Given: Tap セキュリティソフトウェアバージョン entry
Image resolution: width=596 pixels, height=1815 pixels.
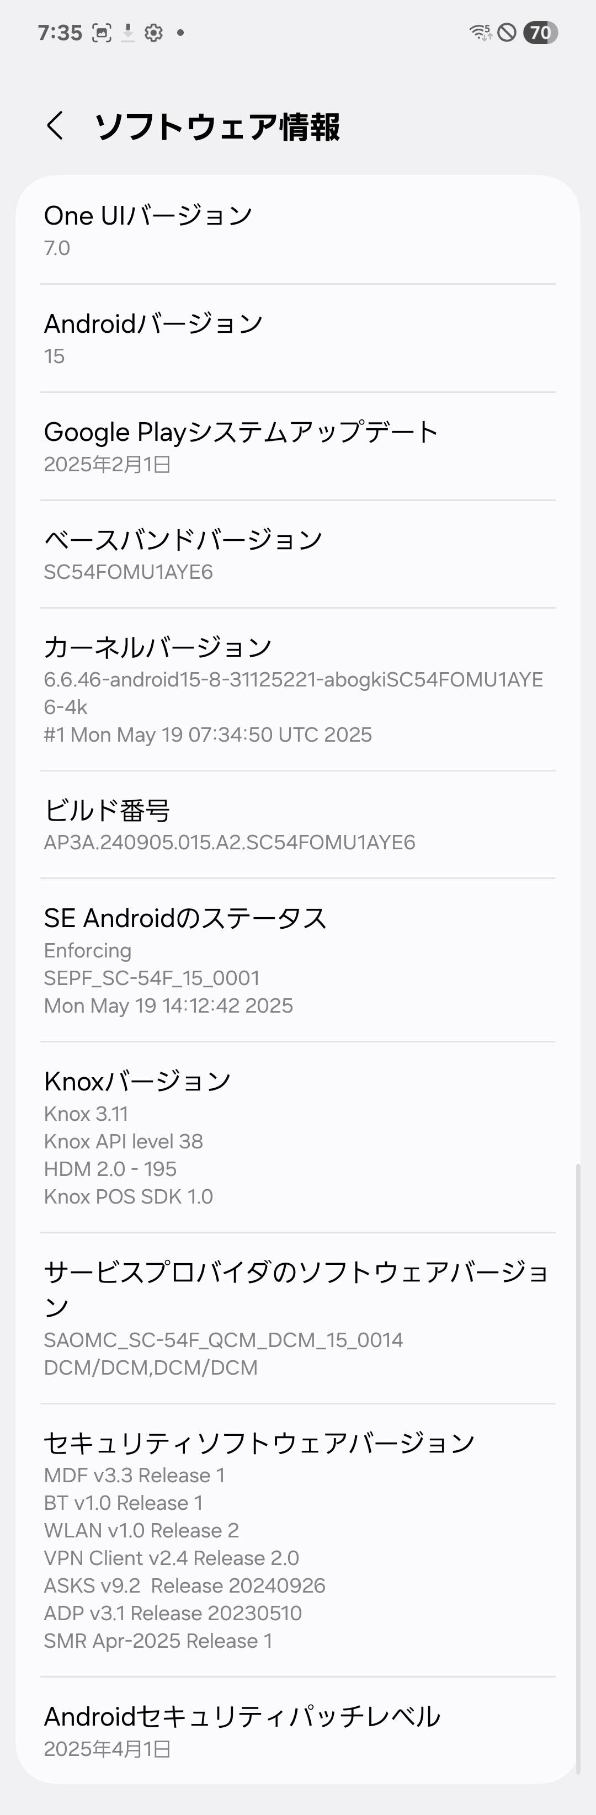Looking at the screenshot, I should tap(298, 1540).
